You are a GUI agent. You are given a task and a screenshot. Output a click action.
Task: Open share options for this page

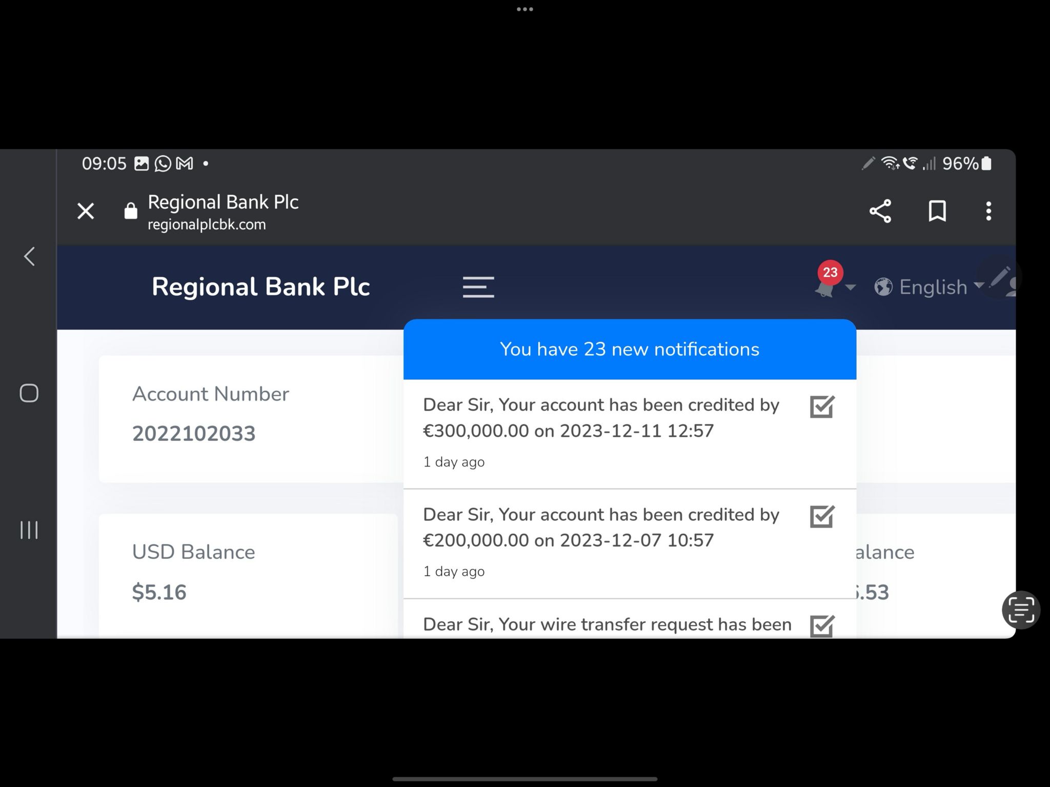point(879,211)
